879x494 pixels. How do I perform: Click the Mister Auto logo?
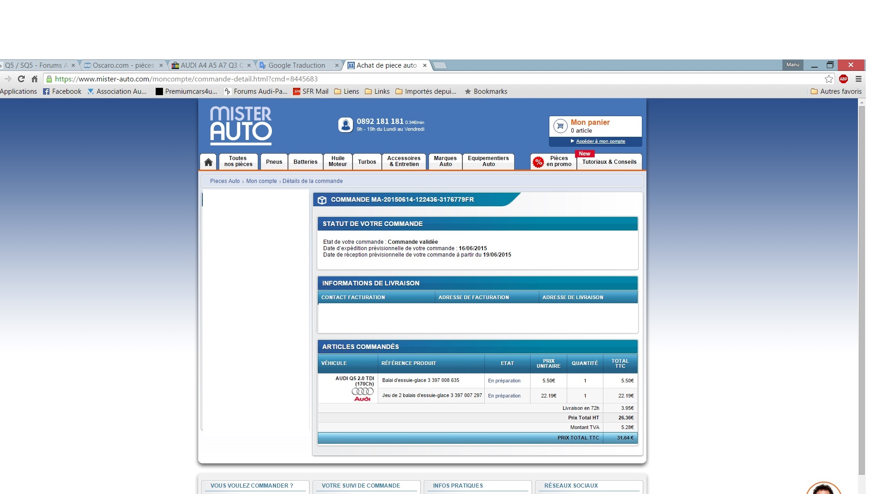pos(241,126)
